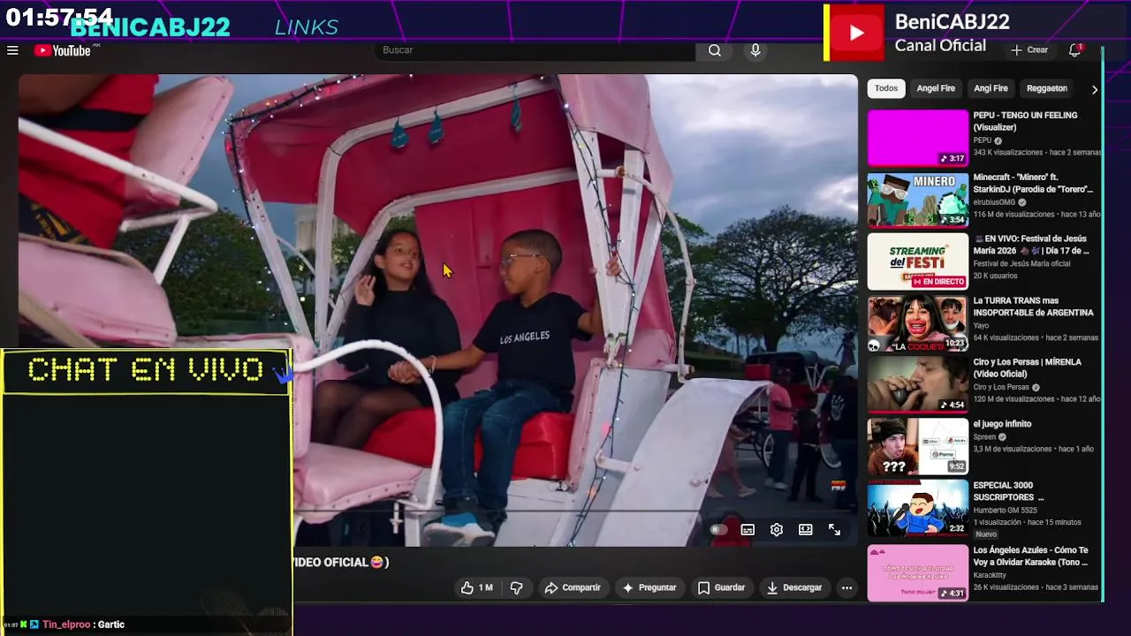Viewport: 1131px width, 636px height.
Task: Focus the Buscar search field
Action: coord(537,50)
